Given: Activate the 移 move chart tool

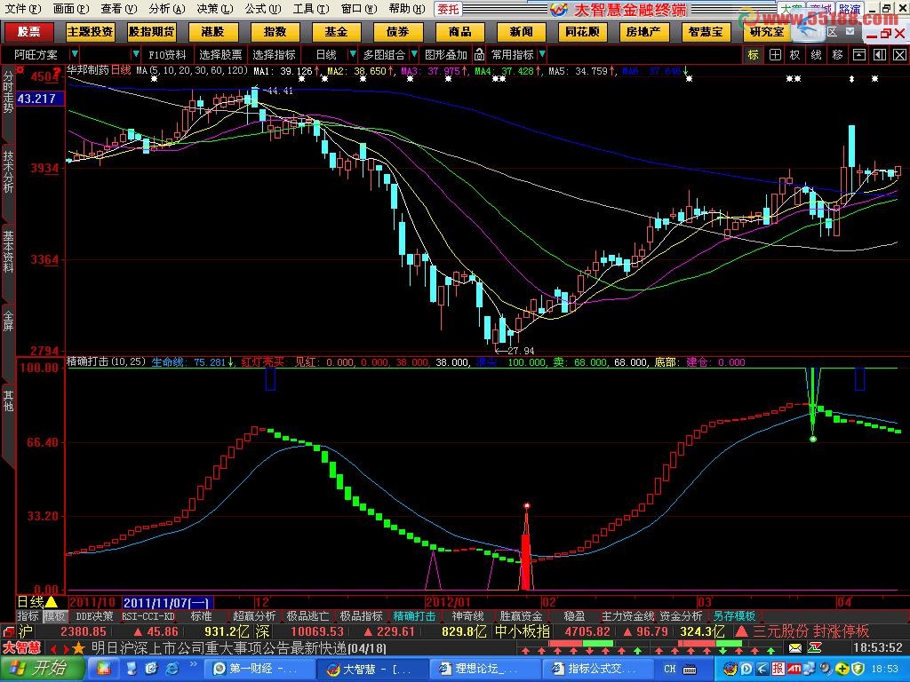Looking at the screenshot, I should (x=837, y=55).
